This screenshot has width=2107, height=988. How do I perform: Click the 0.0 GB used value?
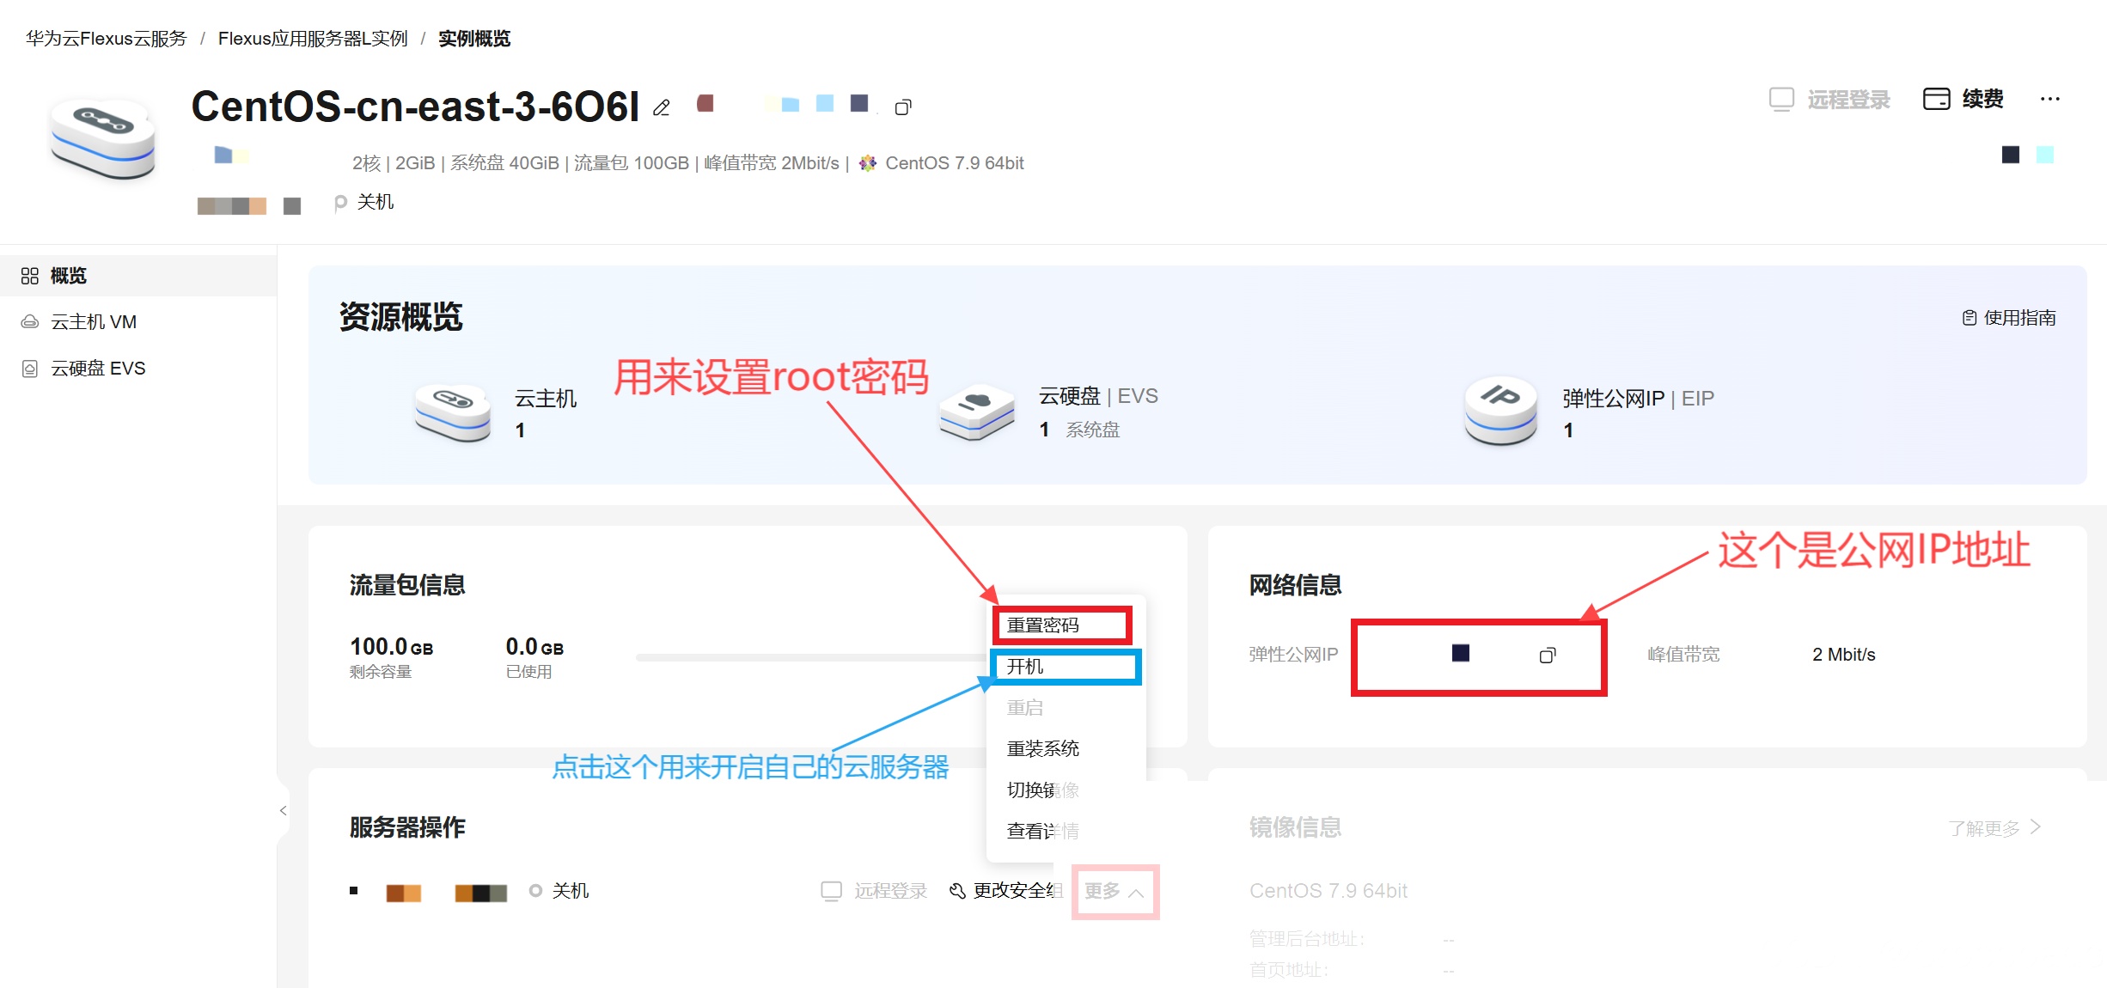(x=534, y=647)
